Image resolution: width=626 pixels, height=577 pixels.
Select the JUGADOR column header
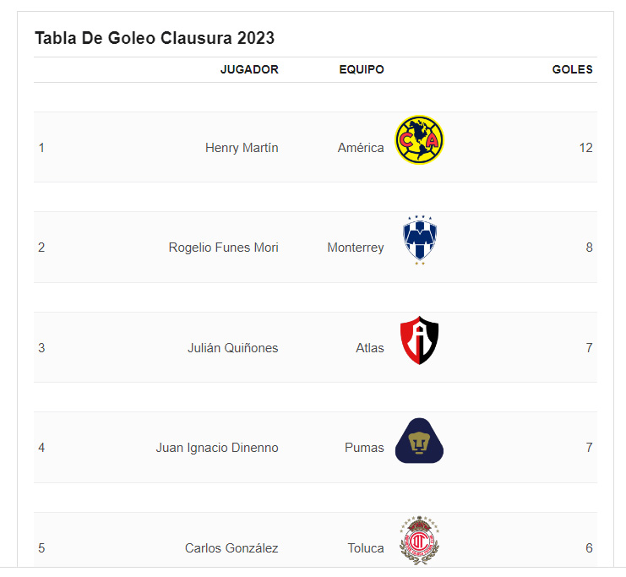249,69
